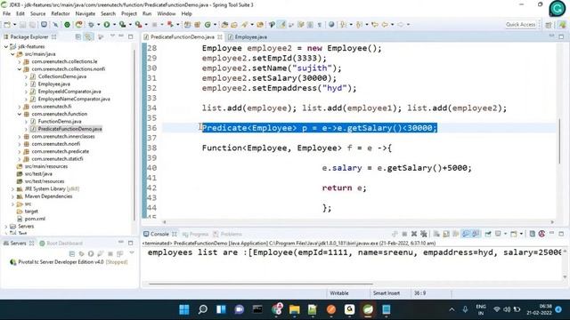Minimize the Package Explorer view

[x=121, y=36]
